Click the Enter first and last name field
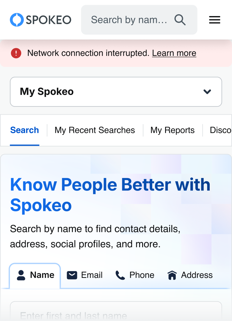This screenshot has width=232, height=321. tap(116, 314)
